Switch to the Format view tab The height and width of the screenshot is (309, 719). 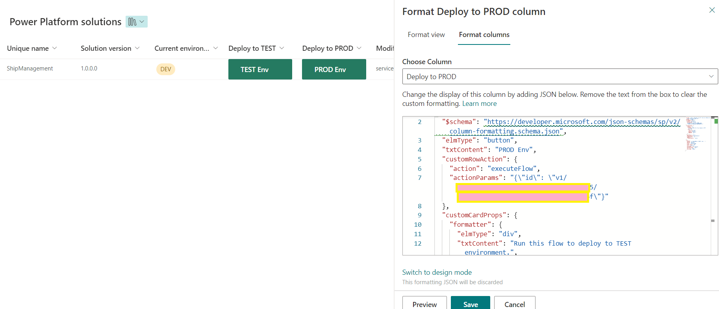(x=426, y=35)
